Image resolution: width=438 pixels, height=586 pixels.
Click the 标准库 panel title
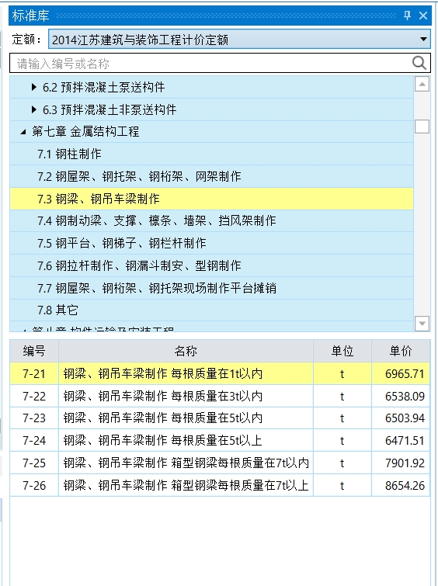coord(30,16)
